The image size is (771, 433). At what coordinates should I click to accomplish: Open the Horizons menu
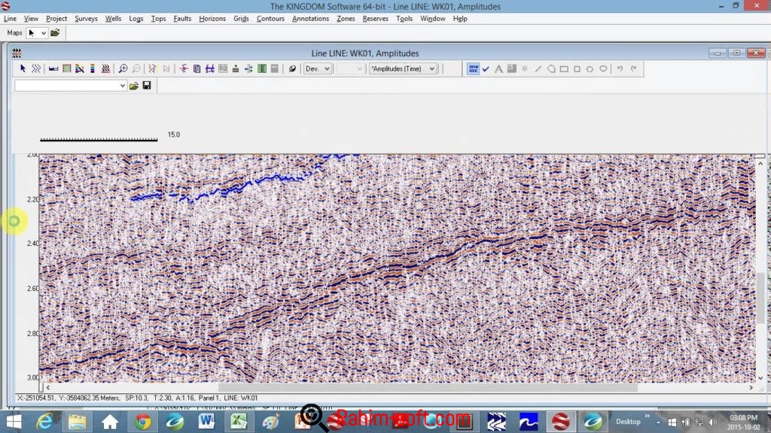tap(212, 19)
